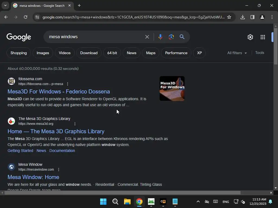Show hidden system tray icons
The width and height of the screenshot is (278, 208).
(198, 201)
